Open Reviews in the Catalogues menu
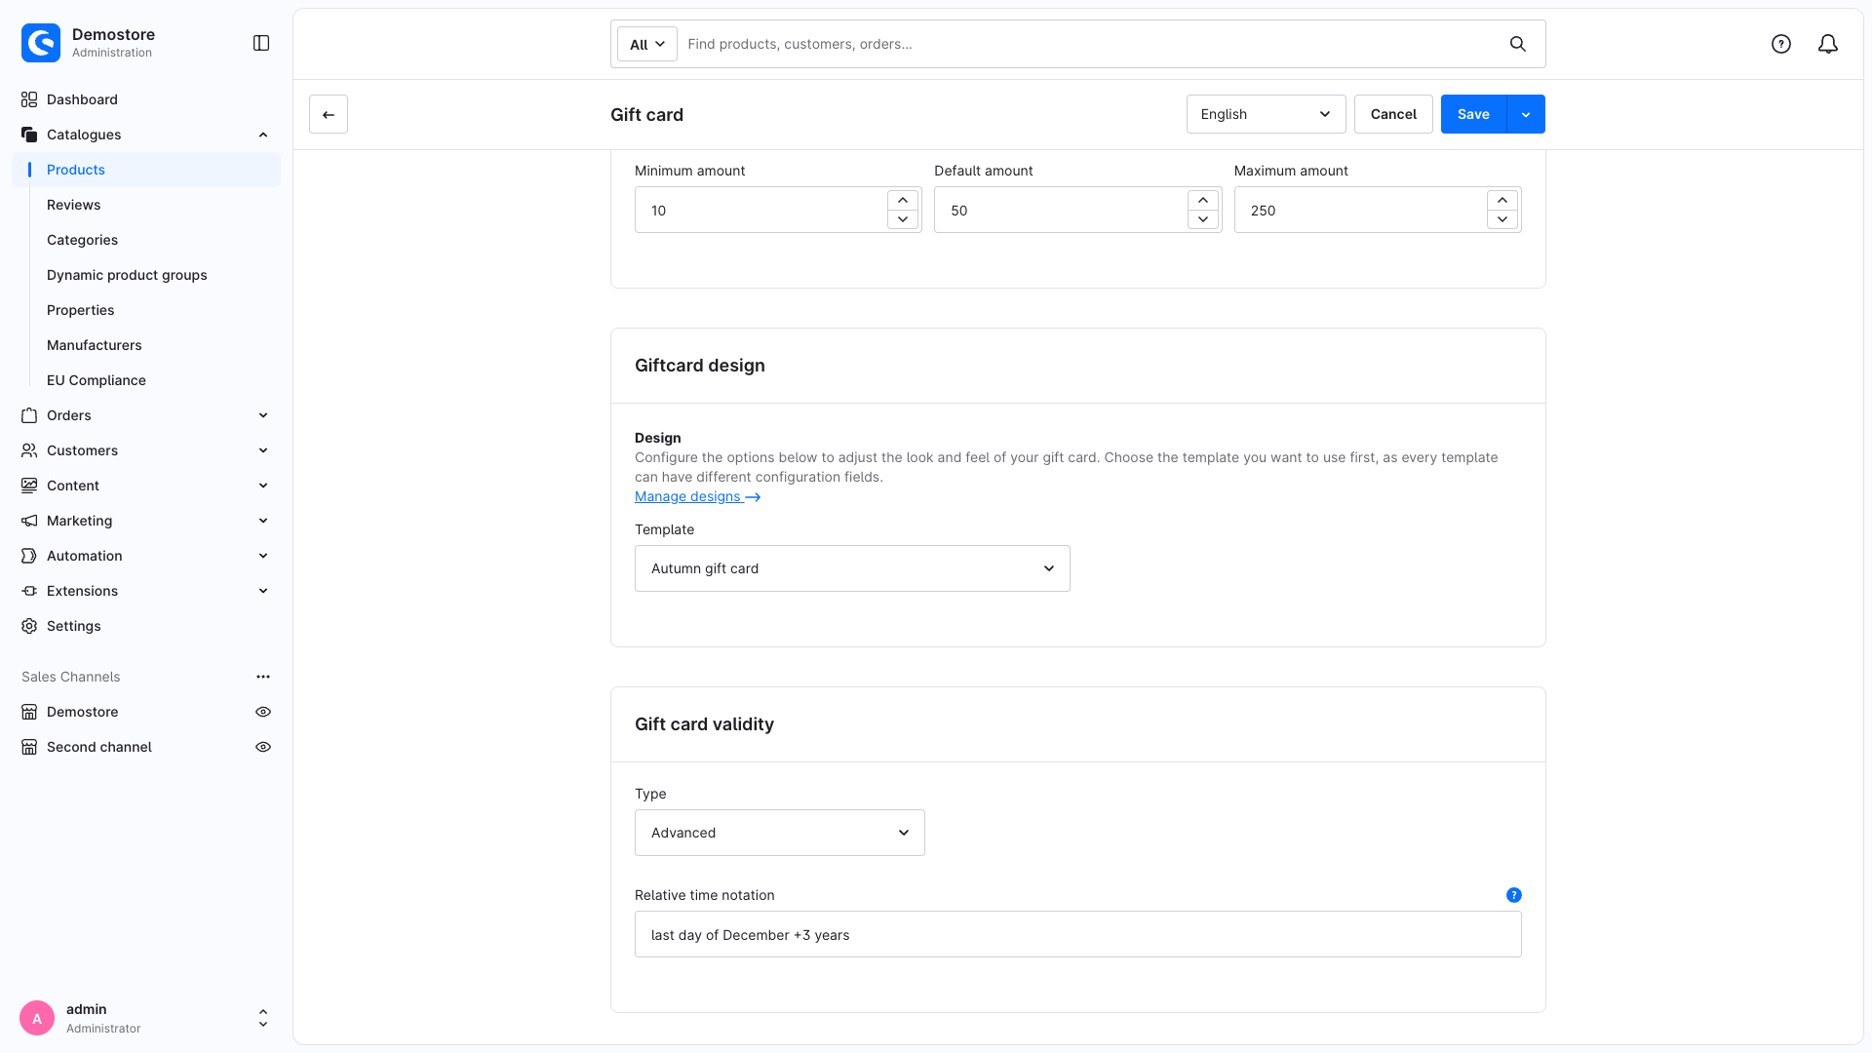 coord(74,205)
